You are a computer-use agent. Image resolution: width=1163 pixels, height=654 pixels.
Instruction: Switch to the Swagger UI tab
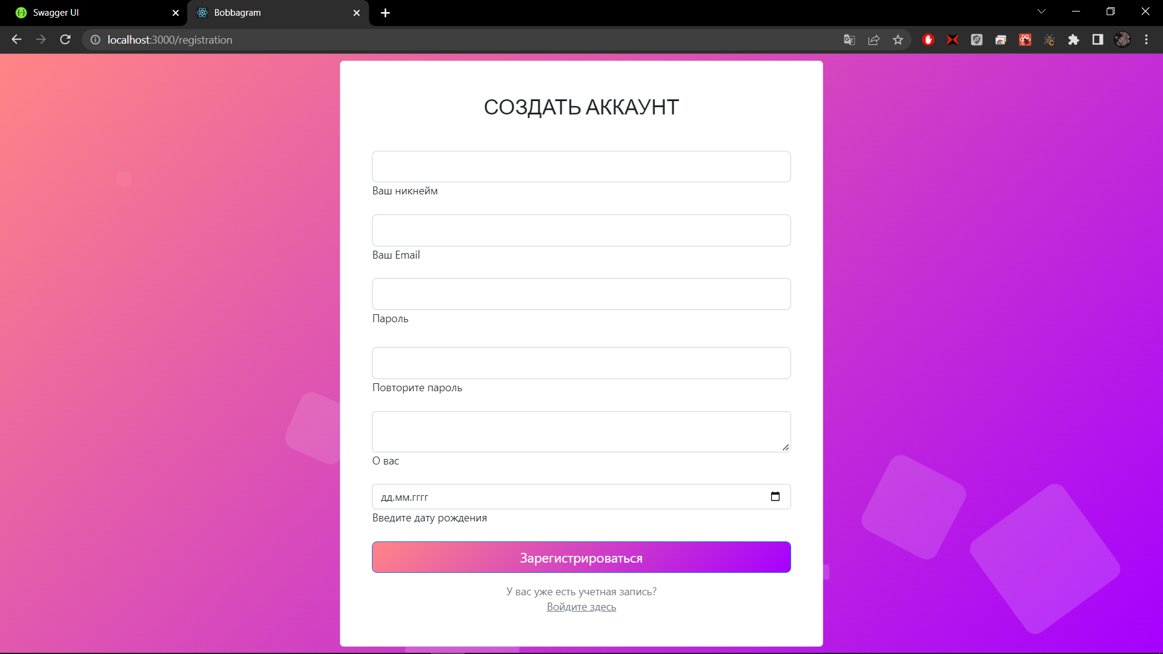coord(91,13)
